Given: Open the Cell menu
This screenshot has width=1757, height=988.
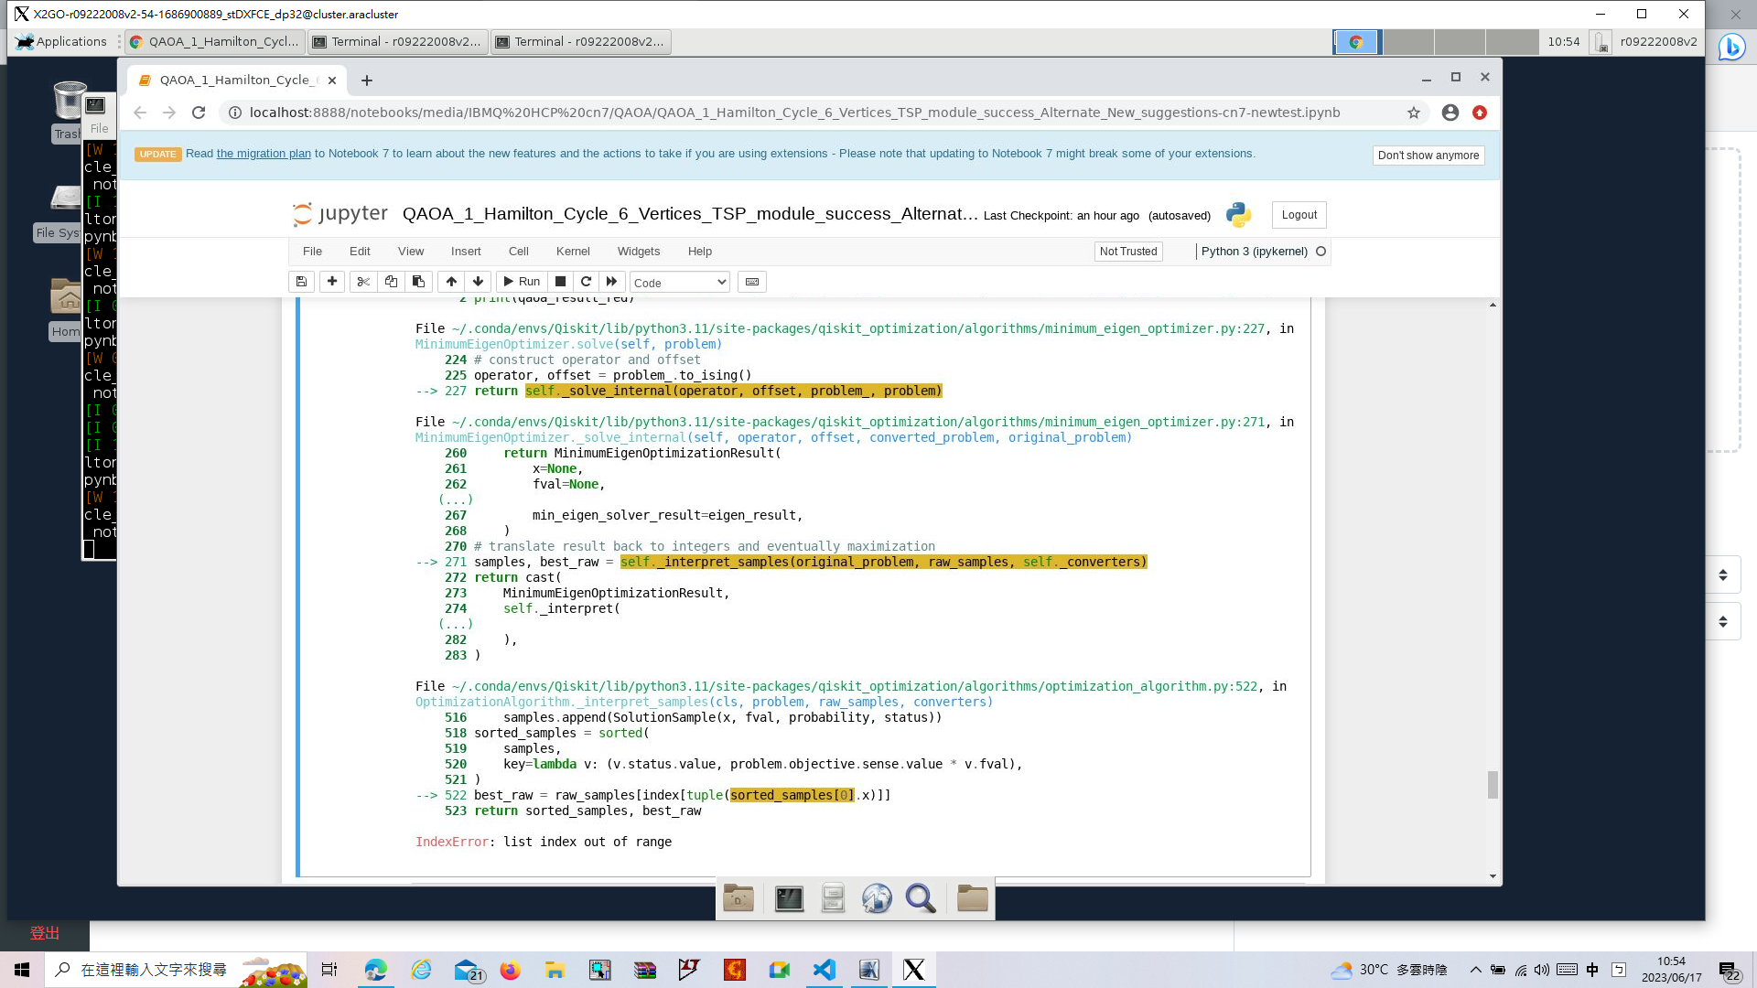Looking at the screenshot, I should pos(519,252).
